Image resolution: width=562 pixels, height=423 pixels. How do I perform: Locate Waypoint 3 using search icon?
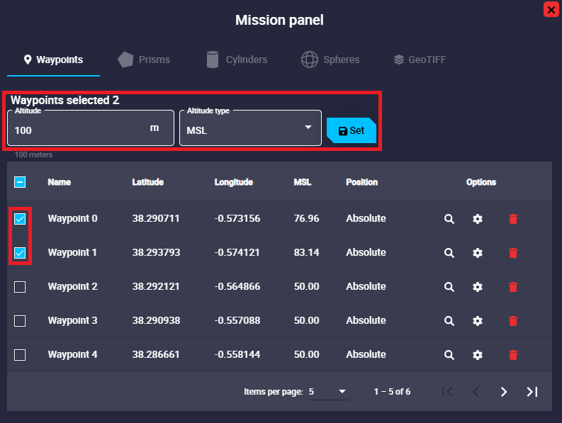tap(449, 321)
